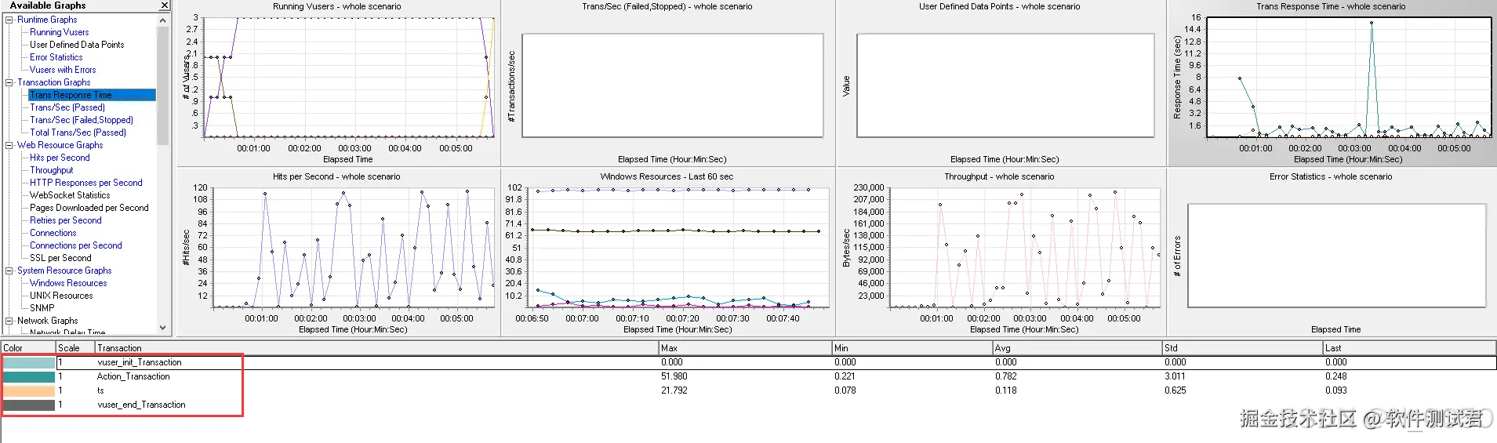Activate the Hits per Second graph pane

coord(338,252)
